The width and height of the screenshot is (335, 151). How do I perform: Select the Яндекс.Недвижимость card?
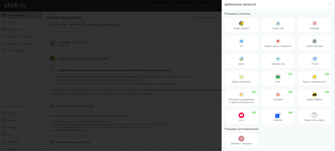click(x=314, y=79)
